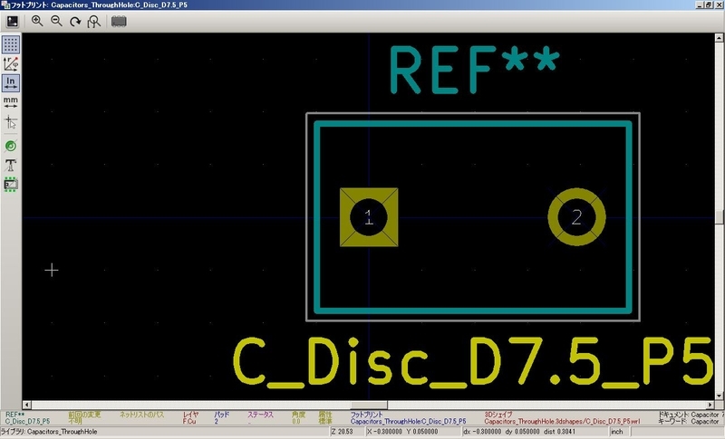Screen dimensions: 725x439
Task: Toggle pad sketch mode icon
Action: point(11,146)
